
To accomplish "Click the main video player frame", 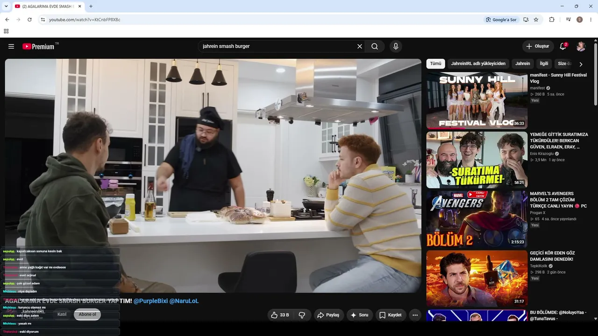I will (x=213, y=176).
